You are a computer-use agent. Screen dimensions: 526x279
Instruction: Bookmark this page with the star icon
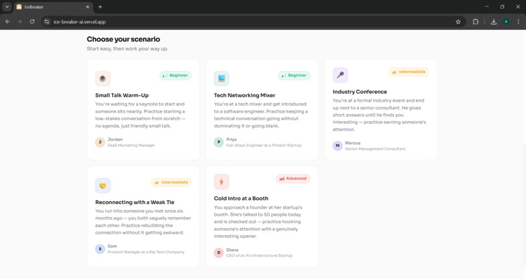[x=458, y=22]
